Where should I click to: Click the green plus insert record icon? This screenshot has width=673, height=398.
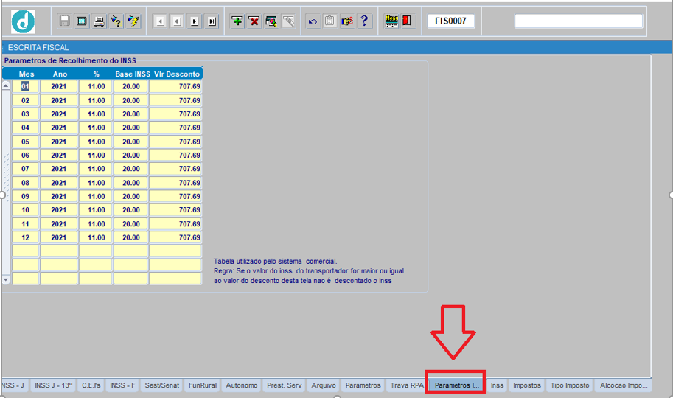(x=237, y=21)
